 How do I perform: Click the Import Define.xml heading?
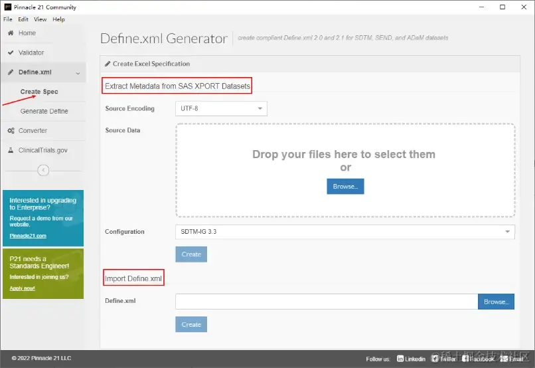pos(133,278)
